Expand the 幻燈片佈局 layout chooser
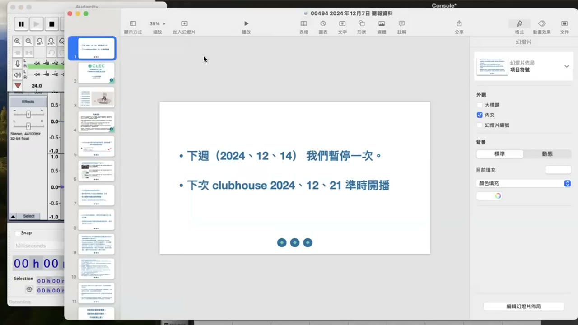578x325 pixels. click(x=566, y=66)
